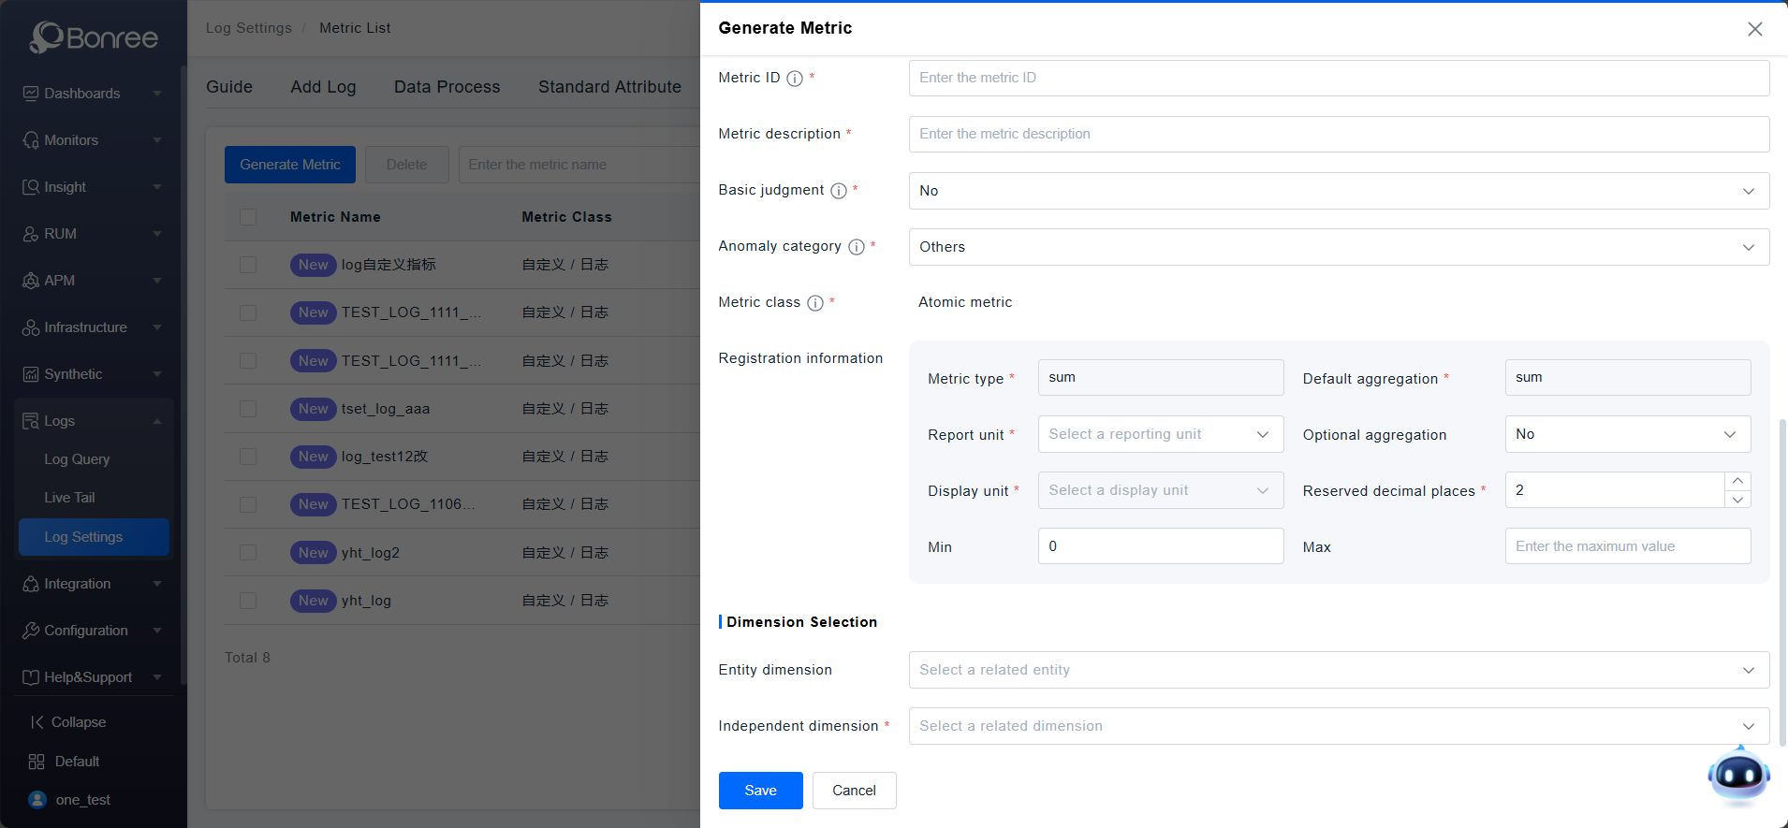Click the Metric class info icon
Viewport: 1788px width, 828px height.
(815, 303)
